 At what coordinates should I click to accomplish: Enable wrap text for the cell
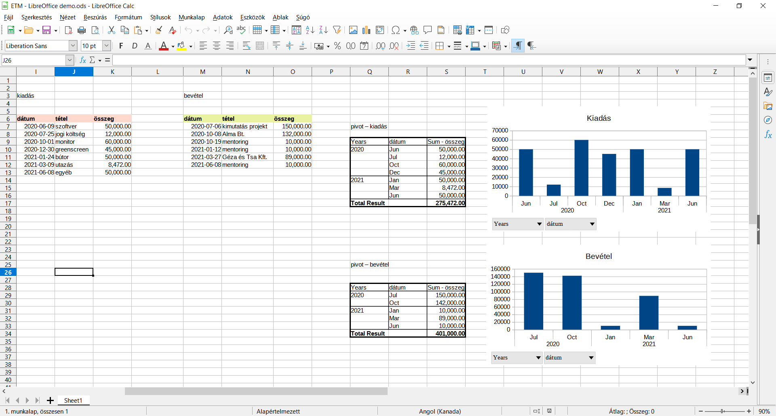[246, 46]
